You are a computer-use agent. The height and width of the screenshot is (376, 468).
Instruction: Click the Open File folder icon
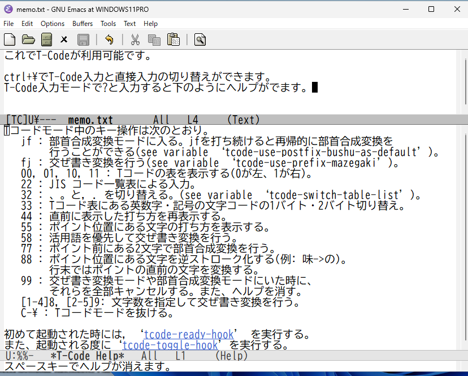click(x=28, y=40)
